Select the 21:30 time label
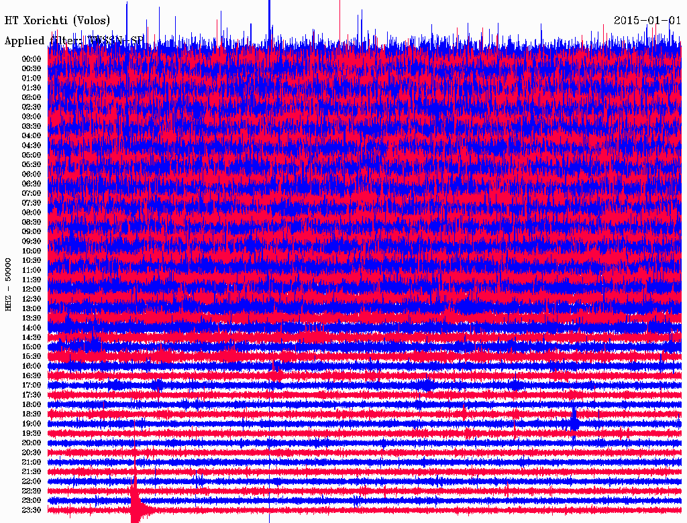 pyautogui.click(x=32, y=472)
